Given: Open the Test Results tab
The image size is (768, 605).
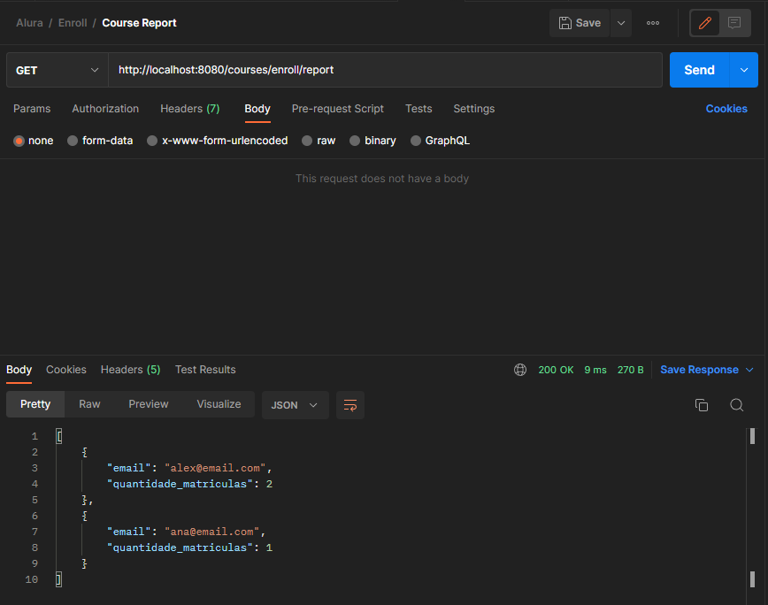Looking at the screenshot, I should (x=205, y=370).
